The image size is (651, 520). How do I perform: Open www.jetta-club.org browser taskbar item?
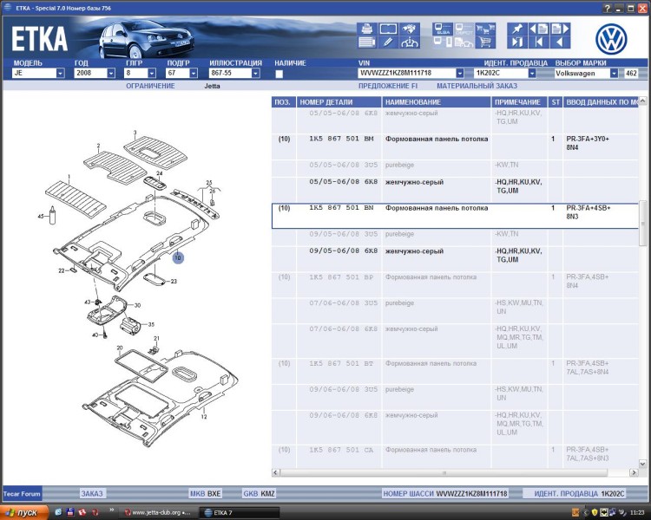tap(159, 512)
